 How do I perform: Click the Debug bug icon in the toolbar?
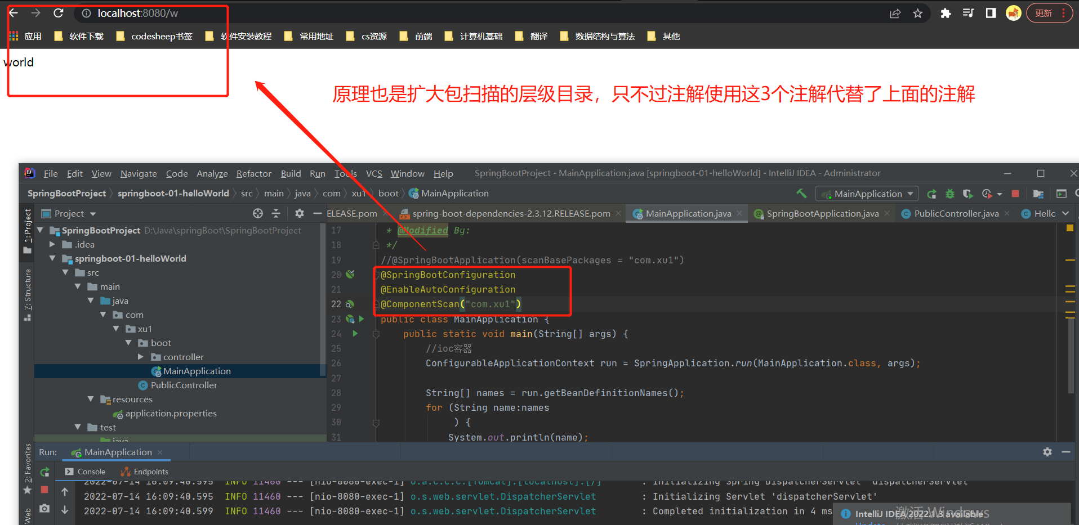(x=950, y=194)
